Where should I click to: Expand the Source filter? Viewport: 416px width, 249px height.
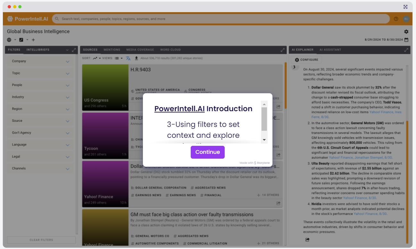[68, 121]
